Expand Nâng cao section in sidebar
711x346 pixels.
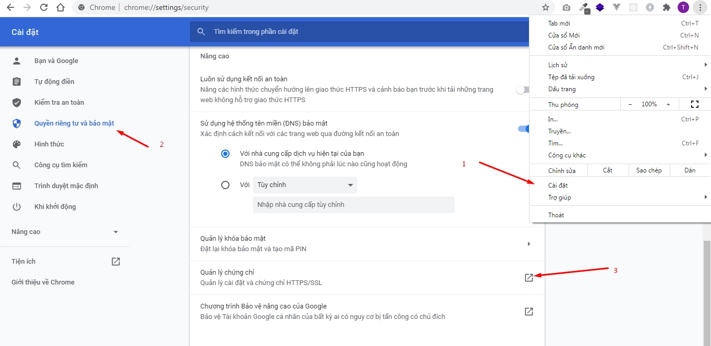(x=65, y=232)
